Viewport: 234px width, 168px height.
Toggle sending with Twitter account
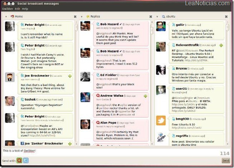coord(25,160)
